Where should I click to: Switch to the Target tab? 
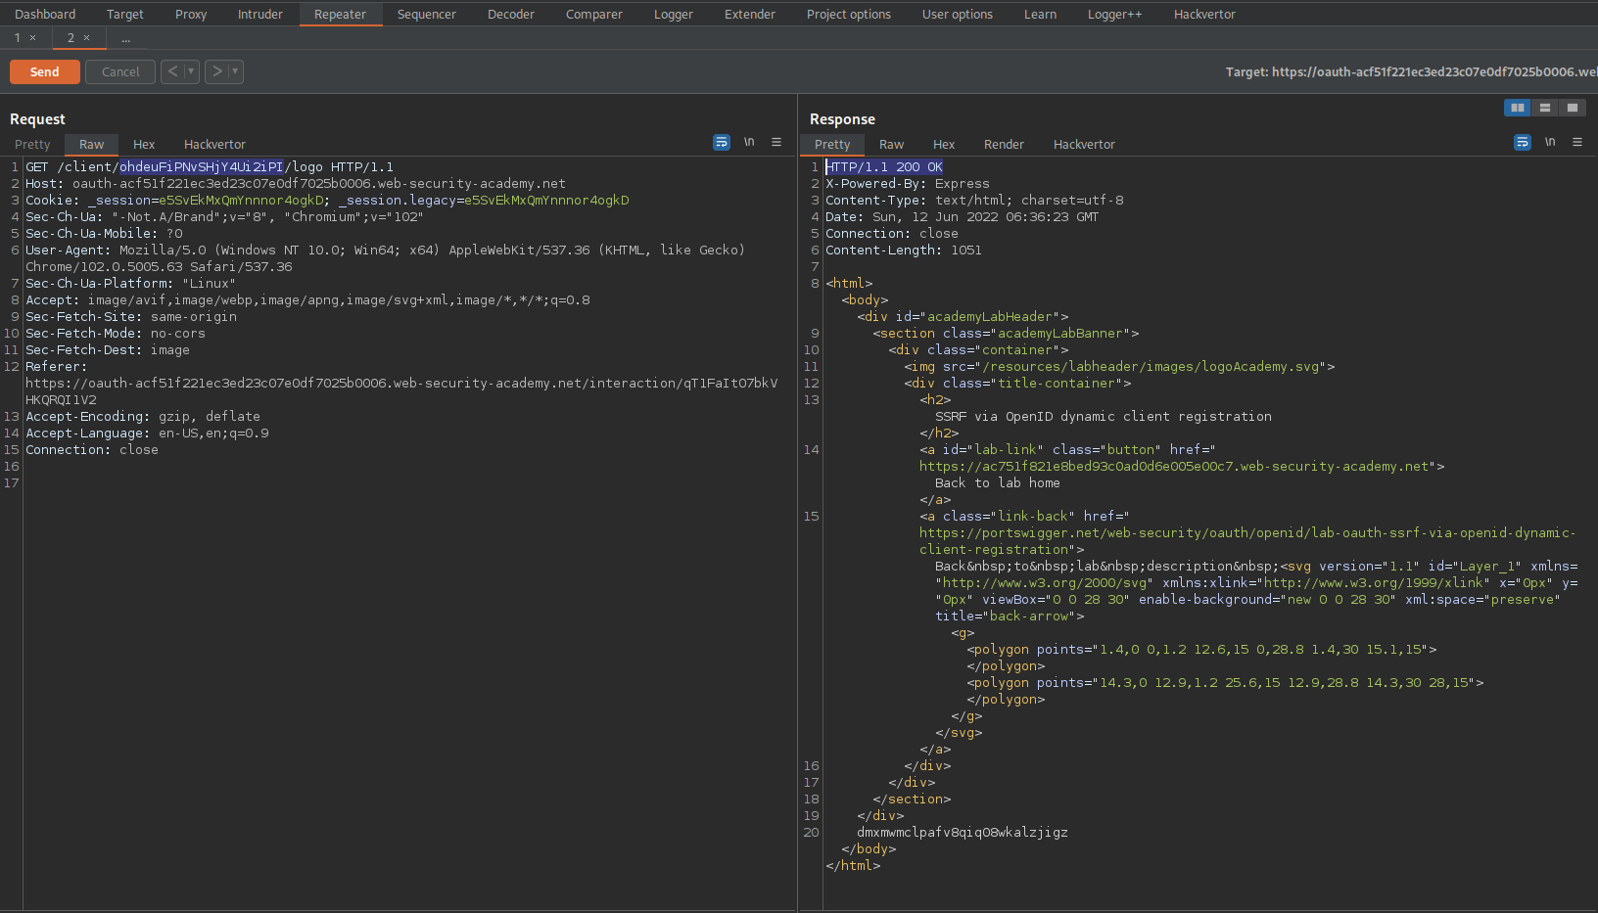click(125, 14)
